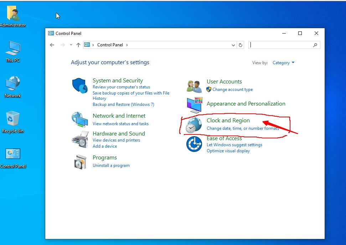Open the Hardware and Sound printer icon

80,139
